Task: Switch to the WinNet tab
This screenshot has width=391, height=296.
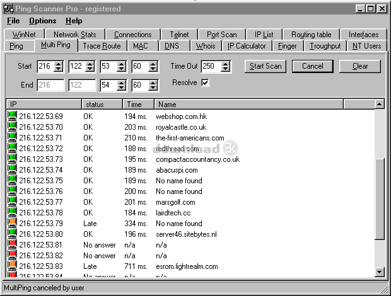Action: (x=24, y=35)
